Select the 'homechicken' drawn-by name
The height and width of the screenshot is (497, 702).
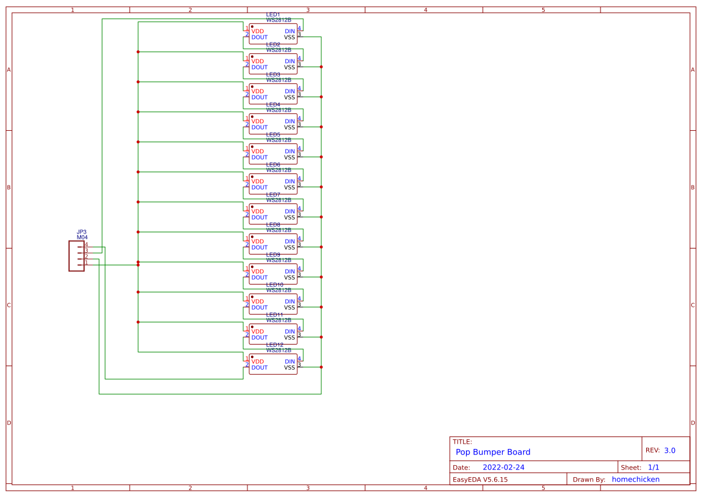click(x=635, y=479)
